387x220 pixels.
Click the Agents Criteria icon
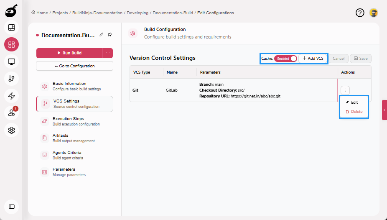pos(45,155)
